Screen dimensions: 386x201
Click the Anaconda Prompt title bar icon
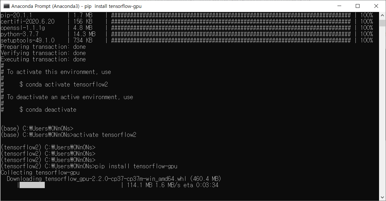[x=6, y=6]
